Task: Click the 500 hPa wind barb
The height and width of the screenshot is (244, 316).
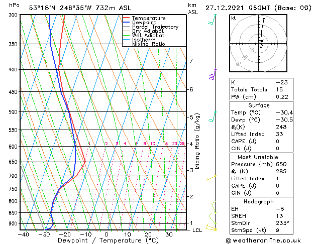Action: point(213,116)
